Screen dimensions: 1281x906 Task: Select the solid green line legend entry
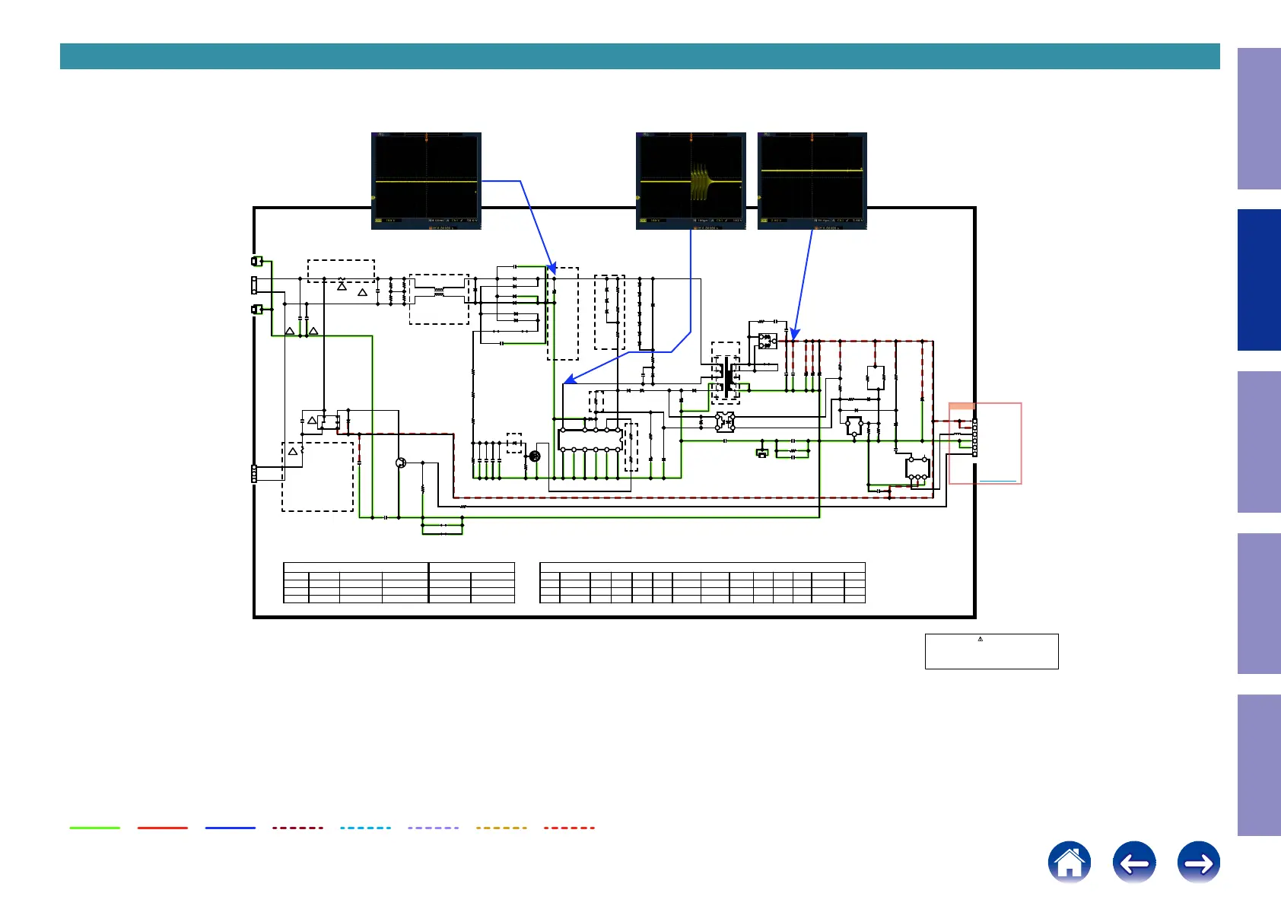pos(95,828)
